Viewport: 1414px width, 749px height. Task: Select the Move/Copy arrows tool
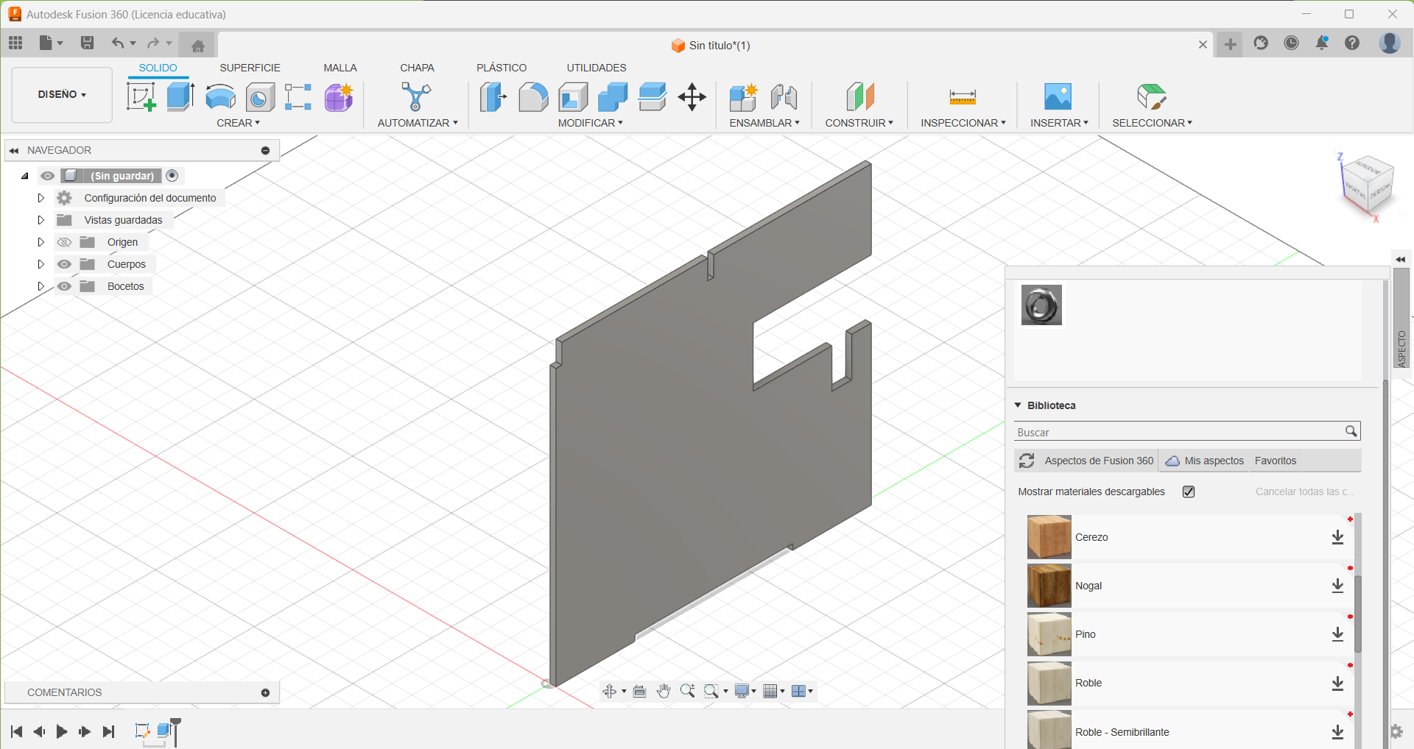[x=692, y=96]
